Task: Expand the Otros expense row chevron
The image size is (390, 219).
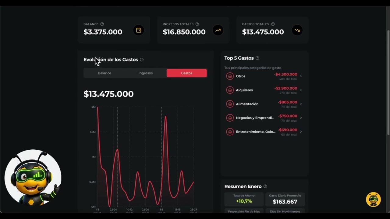Action: point(301,76)
